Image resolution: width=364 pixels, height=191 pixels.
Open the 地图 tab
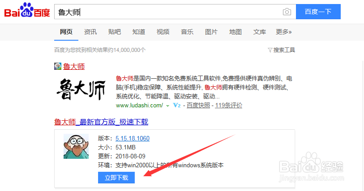[236, 32]
